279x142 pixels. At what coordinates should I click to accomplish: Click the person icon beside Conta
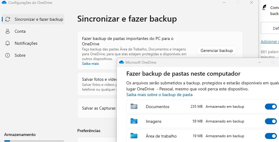point(7,32)
